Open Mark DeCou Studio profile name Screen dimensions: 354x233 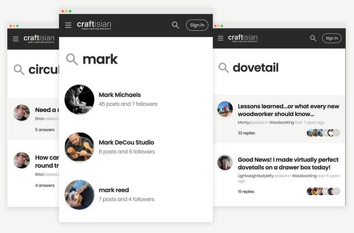(x=127, y=142)
